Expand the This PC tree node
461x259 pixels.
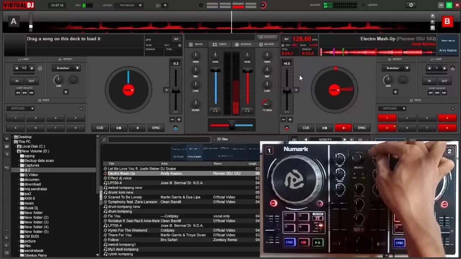(x=12, y=142)
